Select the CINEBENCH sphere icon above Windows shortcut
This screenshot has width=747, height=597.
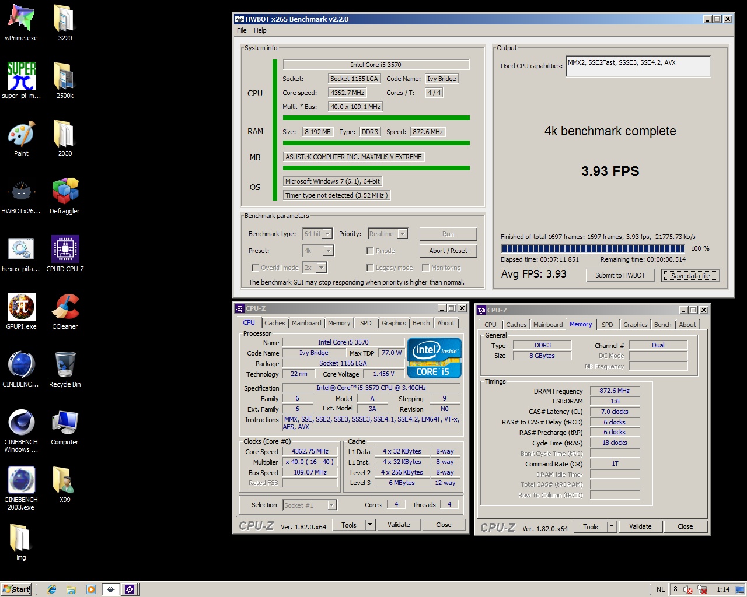[21, 370]
